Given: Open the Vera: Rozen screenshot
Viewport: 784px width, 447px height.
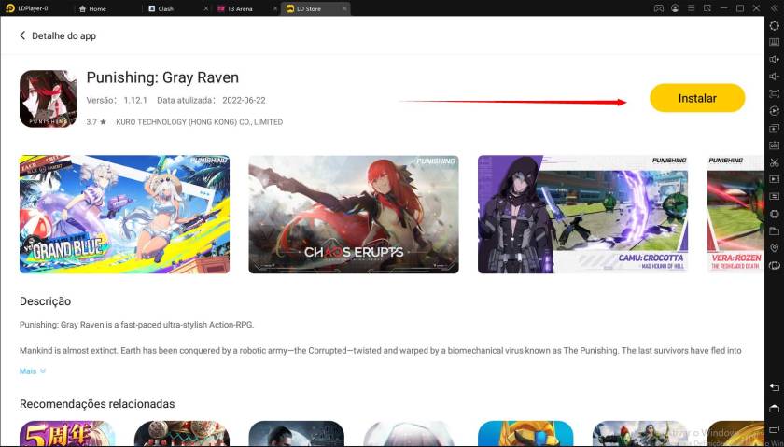Looking at the screenshot, I should (x=735, y=214).
